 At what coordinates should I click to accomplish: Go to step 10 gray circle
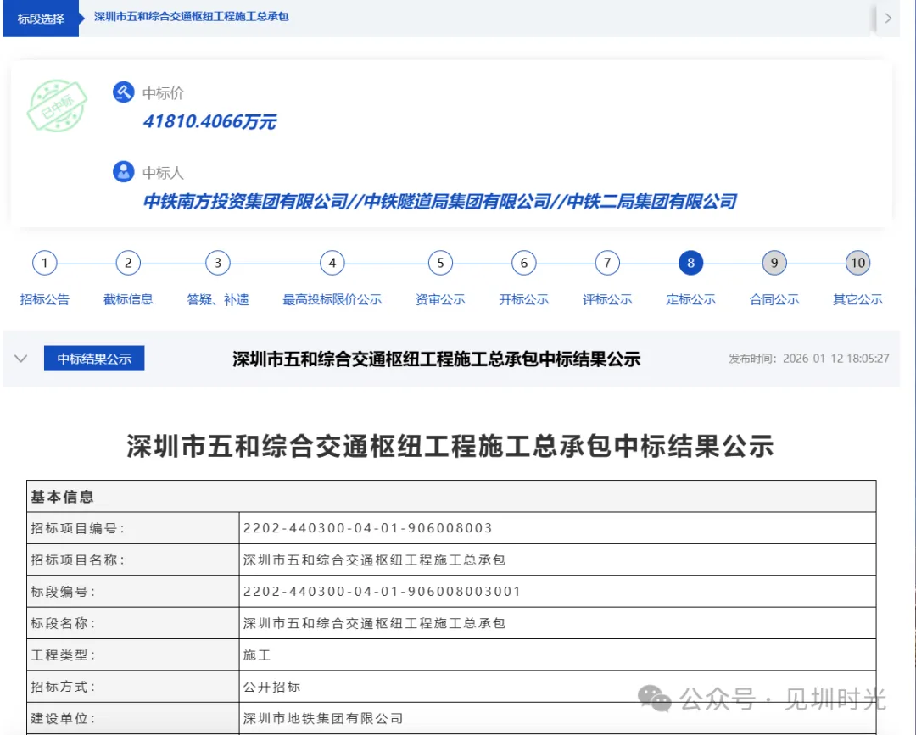coord(857,263)
